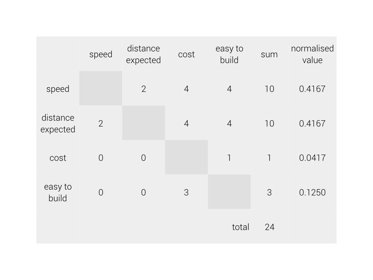Screen dimensions: 373x280
Task: Select the sum cell in cost row
Action: (x=269, y=157)
